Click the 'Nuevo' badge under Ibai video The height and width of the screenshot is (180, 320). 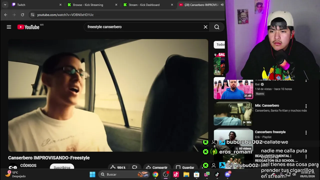point(260,94)
